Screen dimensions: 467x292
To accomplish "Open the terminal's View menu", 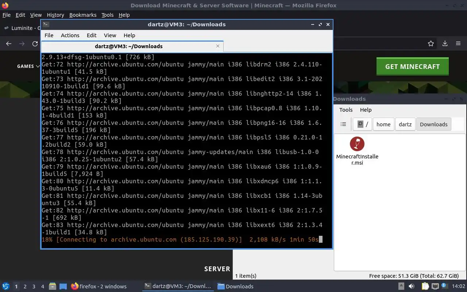I will point(110,35).
